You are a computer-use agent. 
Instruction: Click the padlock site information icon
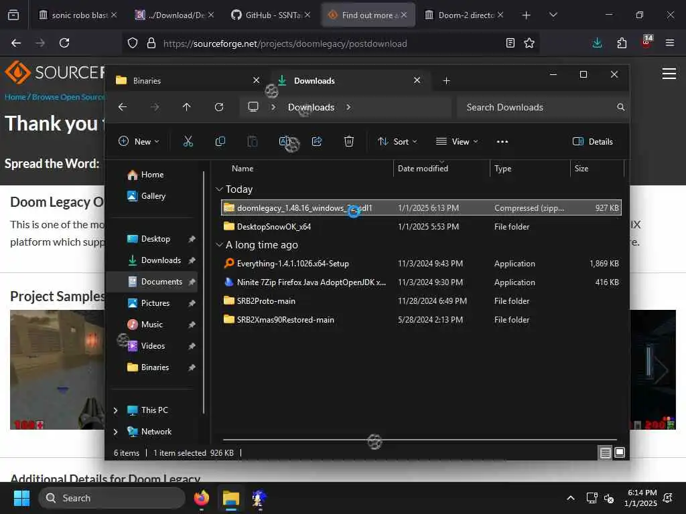(151, 43)
